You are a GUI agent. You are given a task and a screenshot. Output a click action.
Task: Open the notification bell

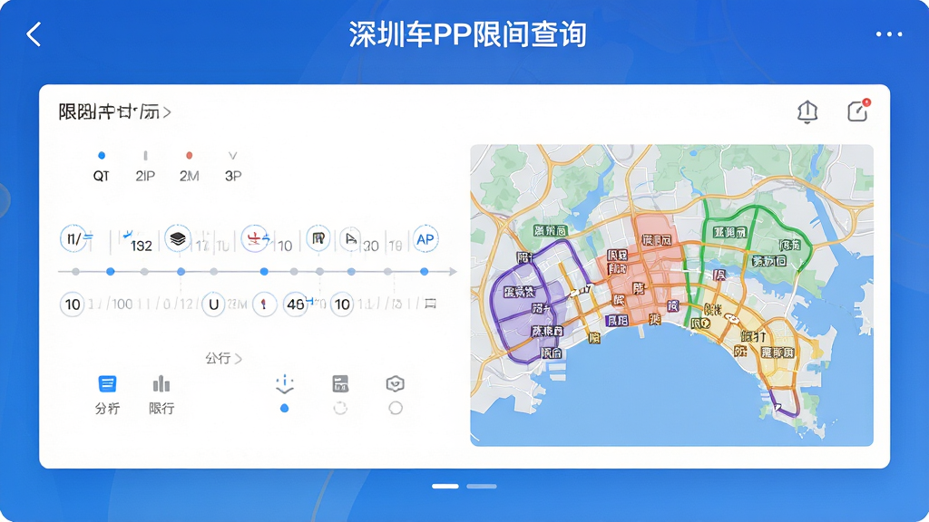coord(807,111)
